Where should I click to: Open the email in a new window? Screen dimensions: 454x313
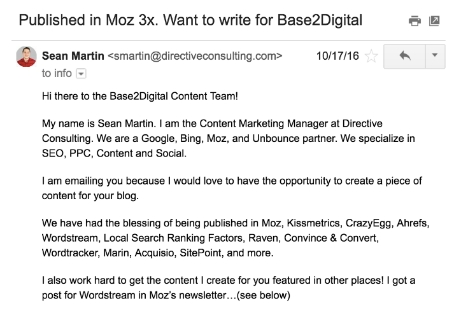coord(434,21)
